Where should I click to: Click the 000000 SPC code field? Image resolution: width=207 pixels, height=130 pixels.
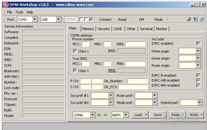[x=71, y=20]
